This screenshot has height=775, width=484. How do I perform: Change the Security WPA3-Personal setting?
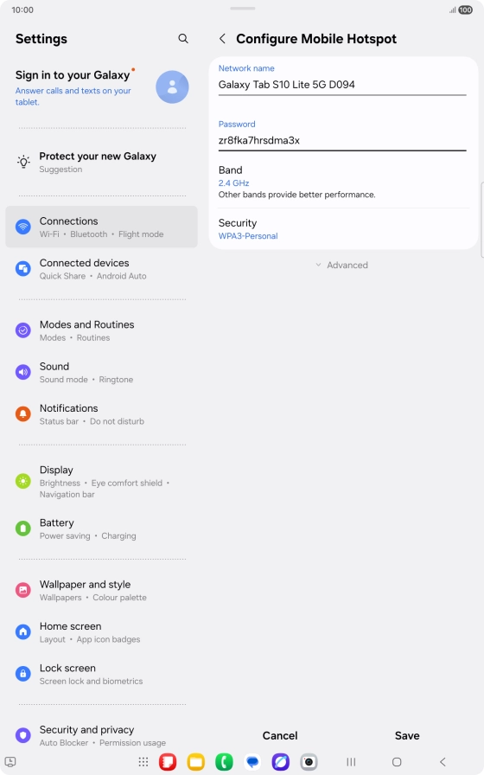point(343,229)
